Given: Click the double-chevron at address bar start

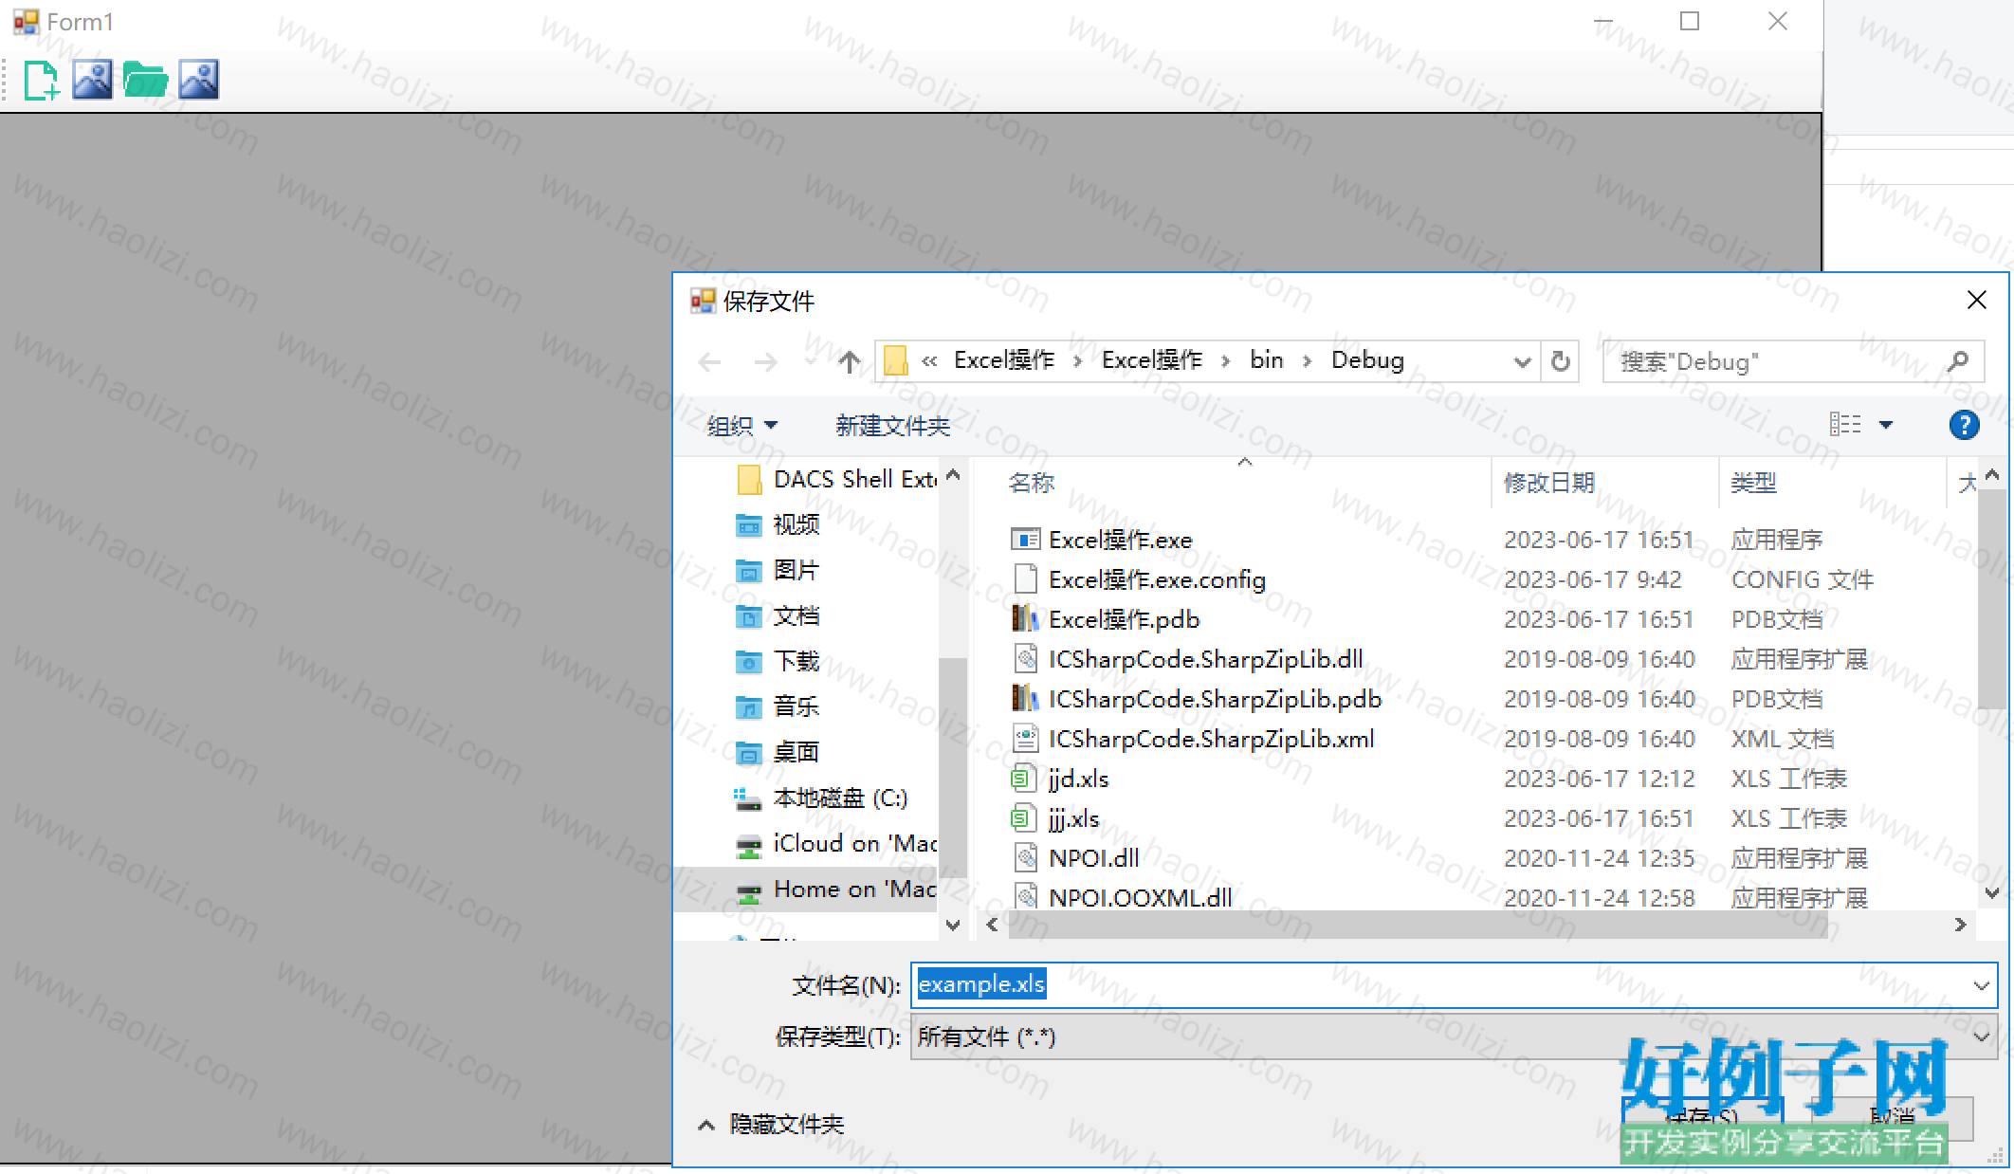Looking at the screenshot, I should point(929,361).
